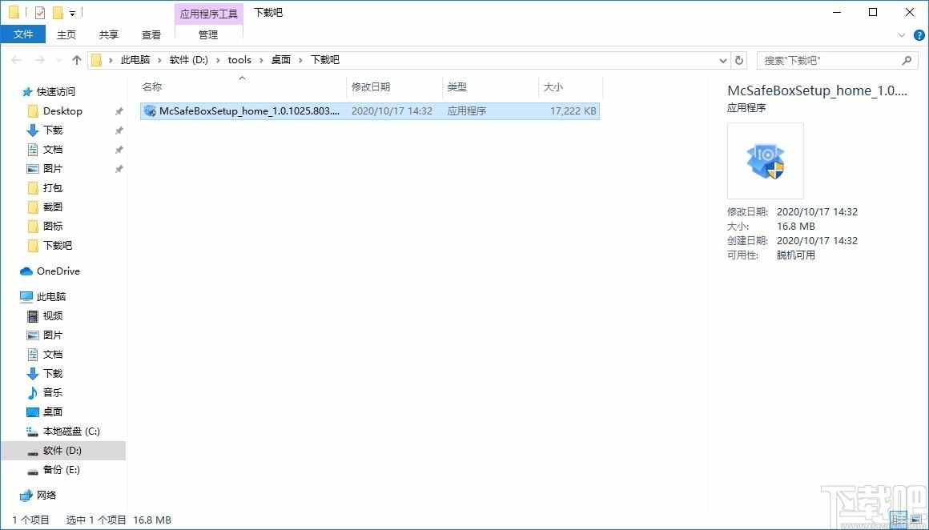
Task: Click 此电脑 in the address bar
Action: (135, 60)
